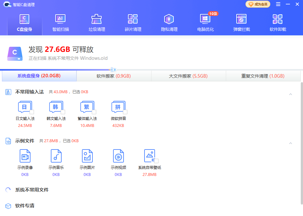Collapse the 示例文件 section chevron

click(x=290, y=143)
